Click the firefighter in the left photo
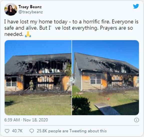 click(32, 85)
